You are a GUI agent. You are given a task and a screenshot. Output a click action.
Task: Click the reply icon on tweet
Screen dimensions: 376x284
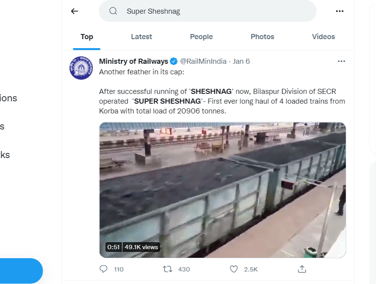[x=104, y=269]
